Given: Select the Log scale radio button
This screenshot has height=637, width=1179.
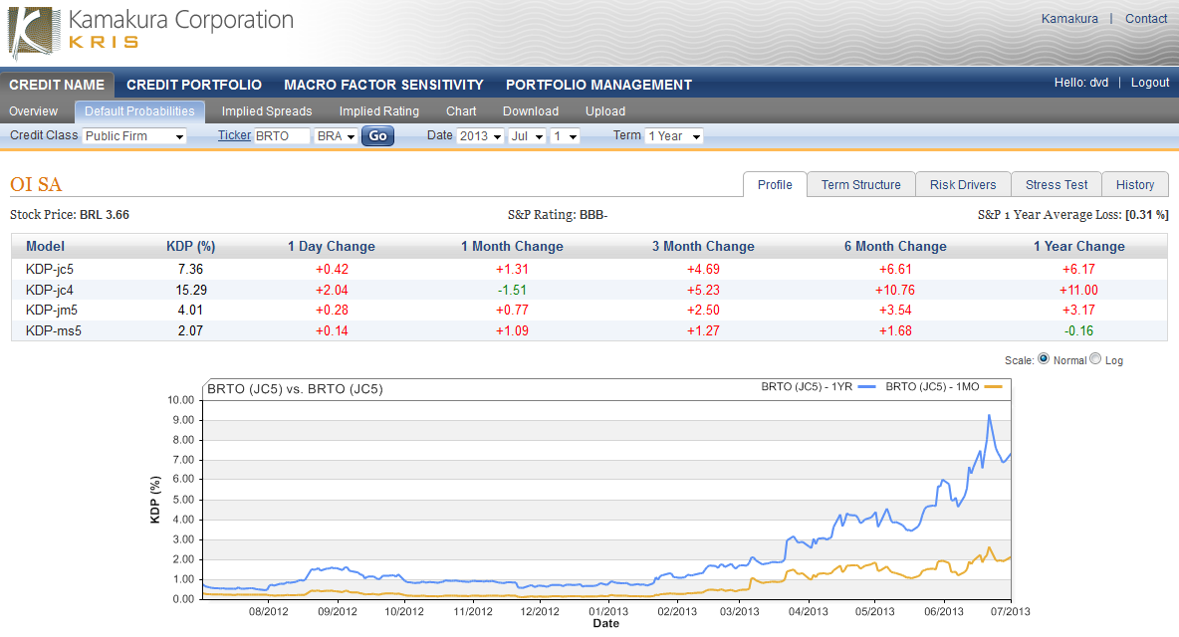Looking at the screenshot, I should (x=1095, y=359).
